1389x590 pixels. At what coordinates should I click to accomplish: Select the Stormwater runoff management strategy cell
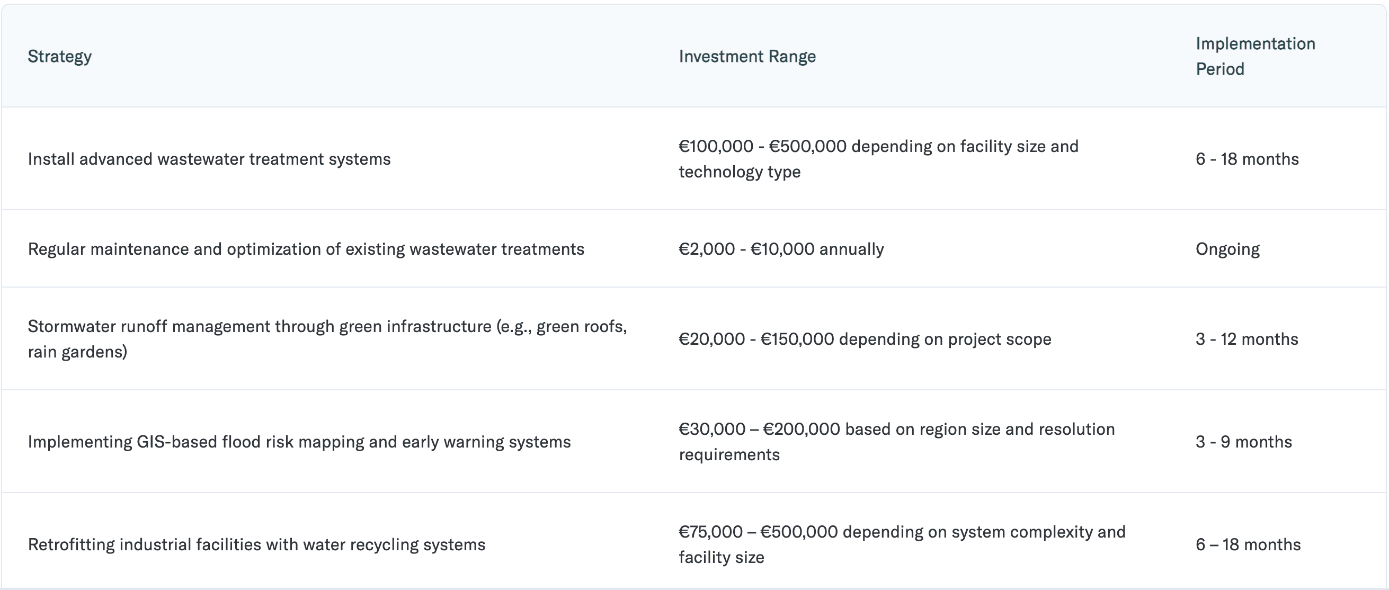(x=327, y=327)
